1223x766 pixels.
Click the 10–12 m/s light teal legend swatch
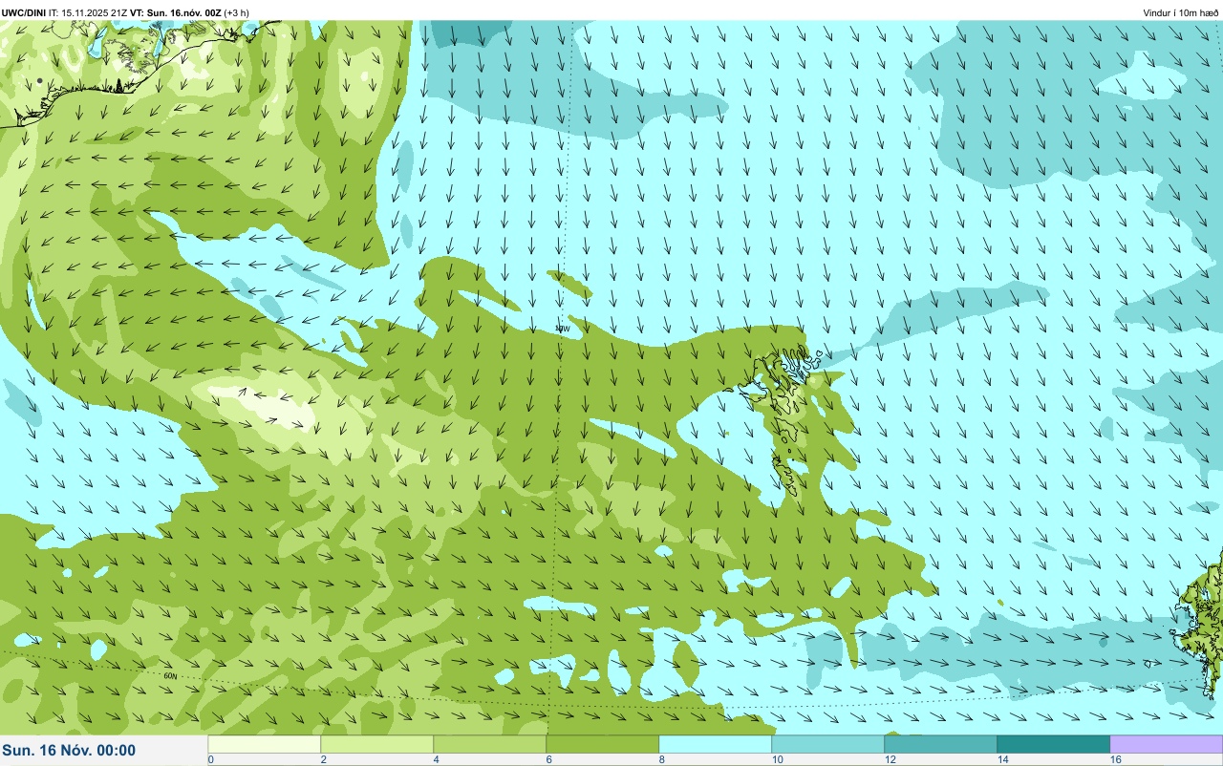click(828, 743)
